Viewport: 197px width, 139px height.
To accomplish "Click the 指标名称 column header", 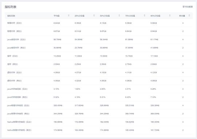I will (x=11, y=16).
